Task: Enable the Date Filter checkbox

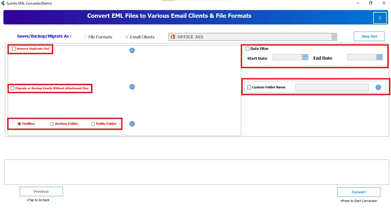Action: pyautogui.click(x=248, y=49)
